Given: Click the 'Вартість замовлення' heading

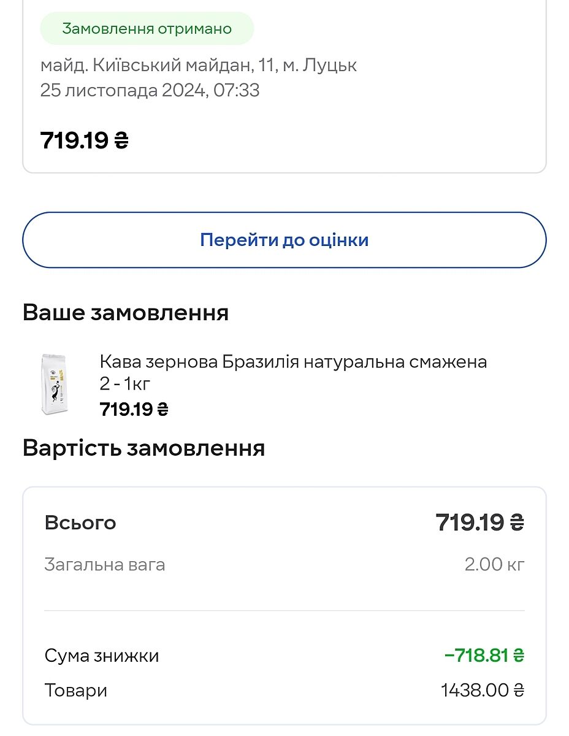Looking at the screenshot, I should click(x=143, y=448).
